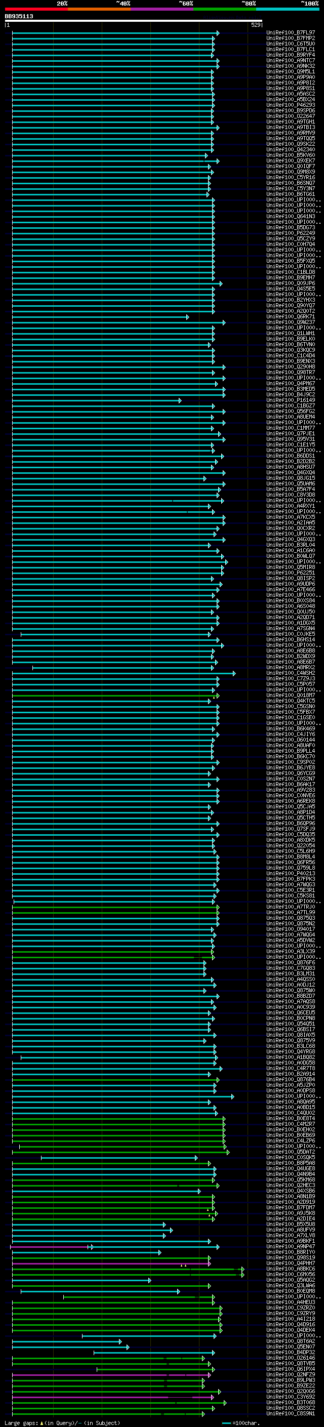324x1427 pixels.
Task: Select the UniRef100_Q9M5L1 label
Action: point(291,72)
